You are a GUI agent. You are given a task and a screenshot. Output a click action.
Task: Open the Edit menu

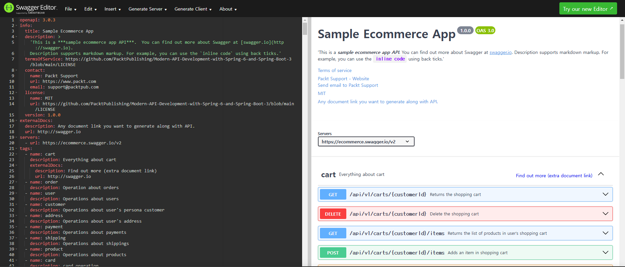click(x=90, y=9)
